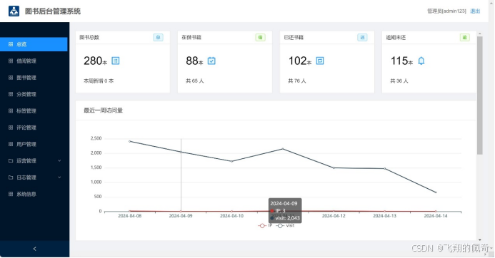
Task: Click the 逾 badge on 逾期未还 card
Action: (465, 38)
